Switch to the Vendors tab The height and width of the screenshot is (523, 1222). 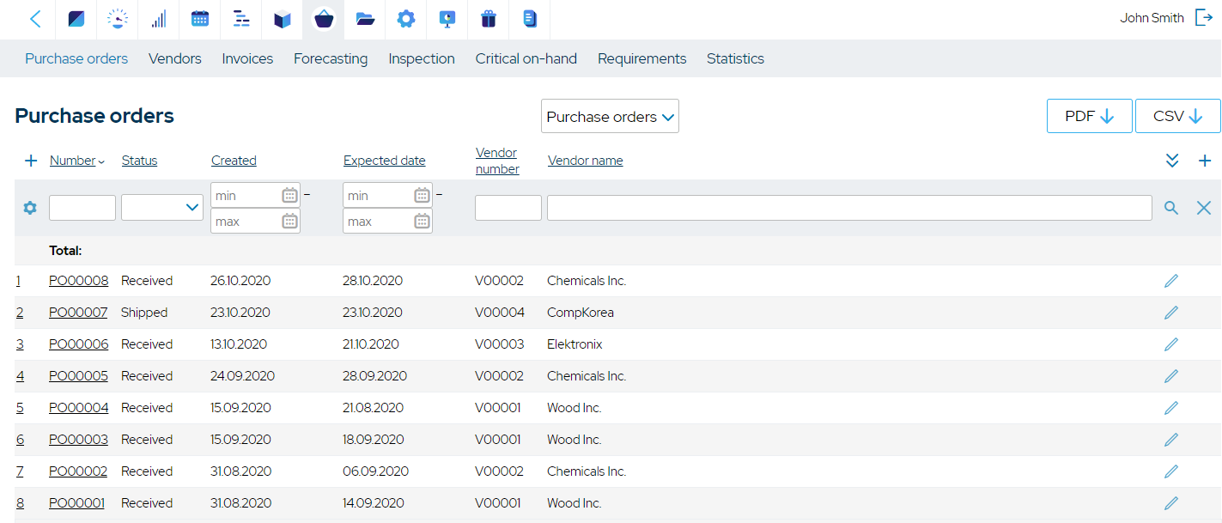(x=174, y=58)
